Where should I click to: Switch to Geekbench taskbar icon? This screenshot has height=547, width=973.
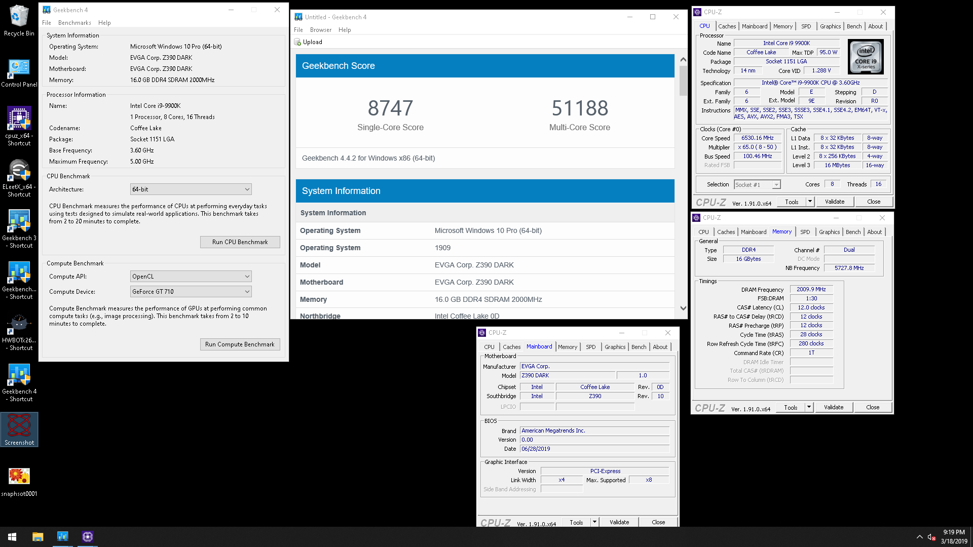pos(63,537)
